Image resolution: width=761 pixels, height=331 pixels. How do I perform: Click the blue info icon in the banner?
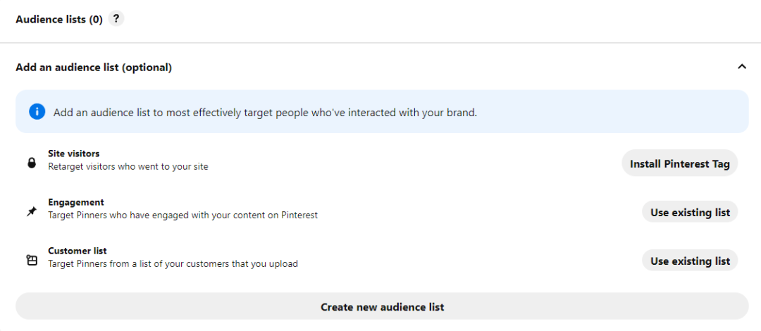(x=37, y=112)
